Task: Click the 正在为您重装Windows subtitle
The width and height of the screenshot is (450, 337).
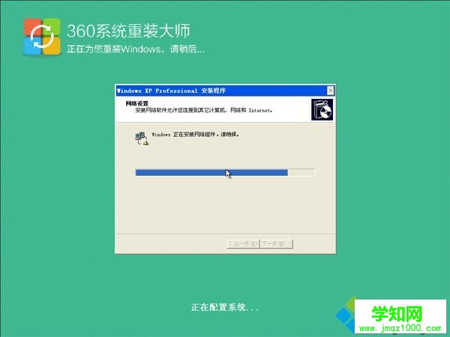Action: point(136,49)
